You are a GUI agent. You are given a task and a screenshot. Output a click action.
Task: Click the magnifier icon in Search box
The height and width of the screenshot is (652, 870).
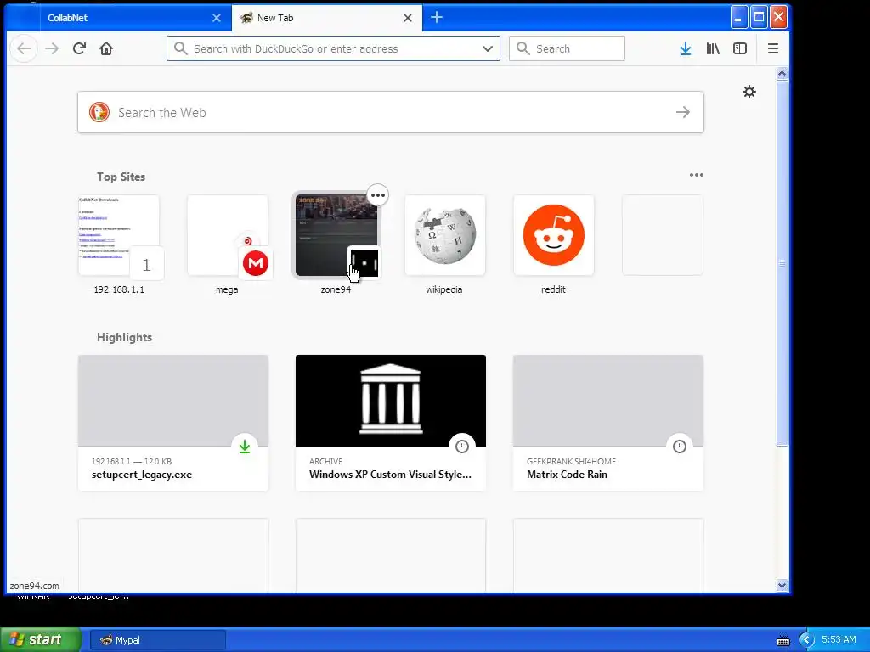(523, 48)
